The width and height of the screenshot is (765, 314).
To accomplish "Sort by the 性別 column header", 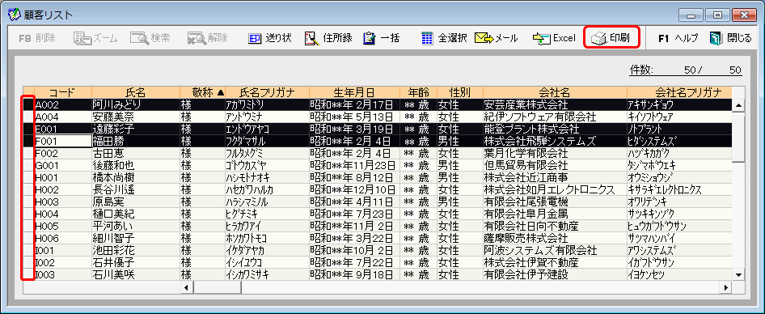I will tap(460, 92).
